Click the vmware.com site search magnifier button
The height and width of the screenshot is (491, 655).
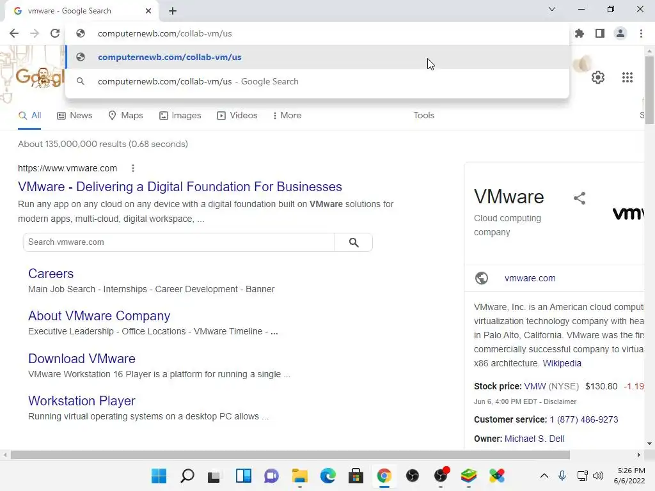click(354, 242)
